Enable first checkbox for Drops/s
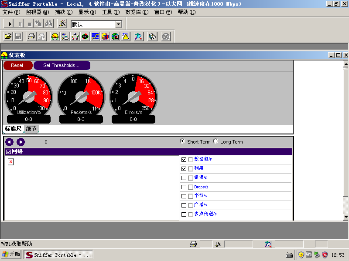 [x=184, y=187]
